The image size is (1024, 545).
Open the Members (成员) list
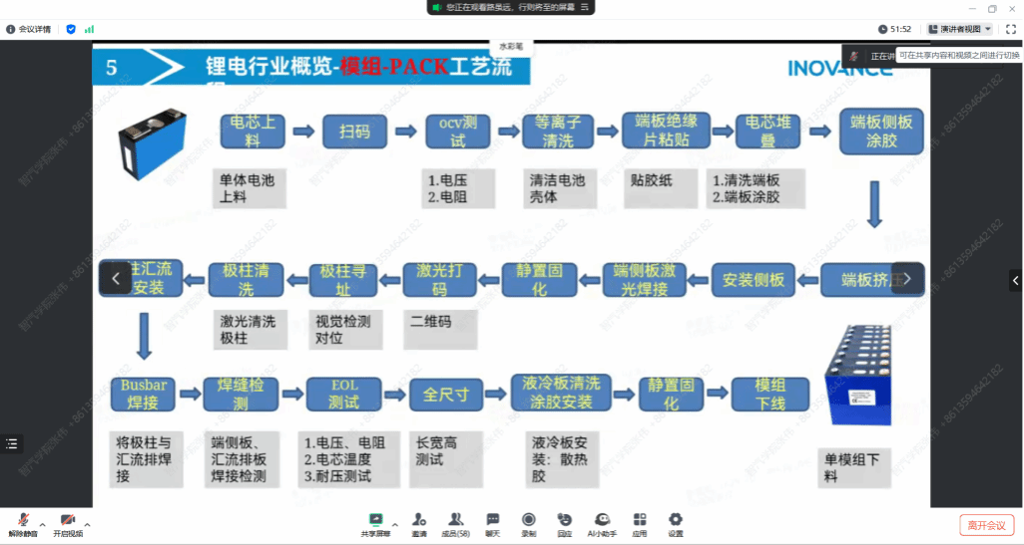(x=456, y=524)
